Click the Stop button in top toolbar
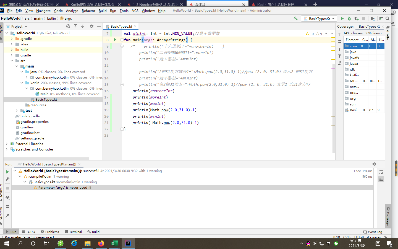Screen dimensions: 398x249 click(x=364, y=19)
